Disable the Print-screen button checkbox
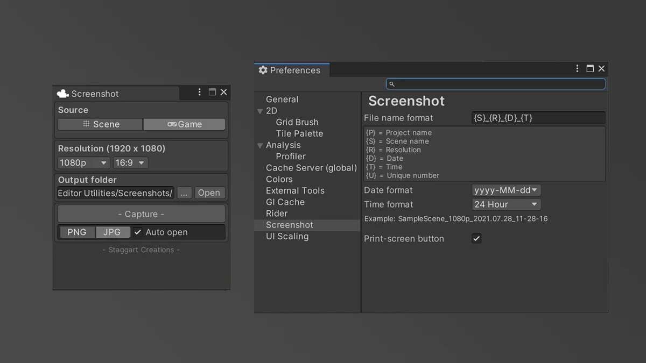 476,238
